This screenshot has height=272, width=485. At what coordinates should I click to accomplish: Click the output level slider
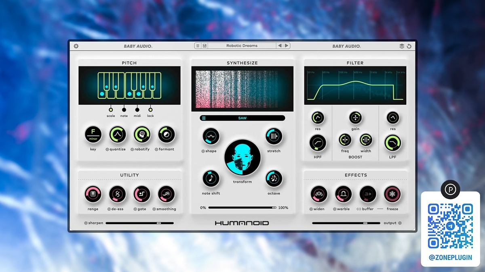tap(346, 223)
